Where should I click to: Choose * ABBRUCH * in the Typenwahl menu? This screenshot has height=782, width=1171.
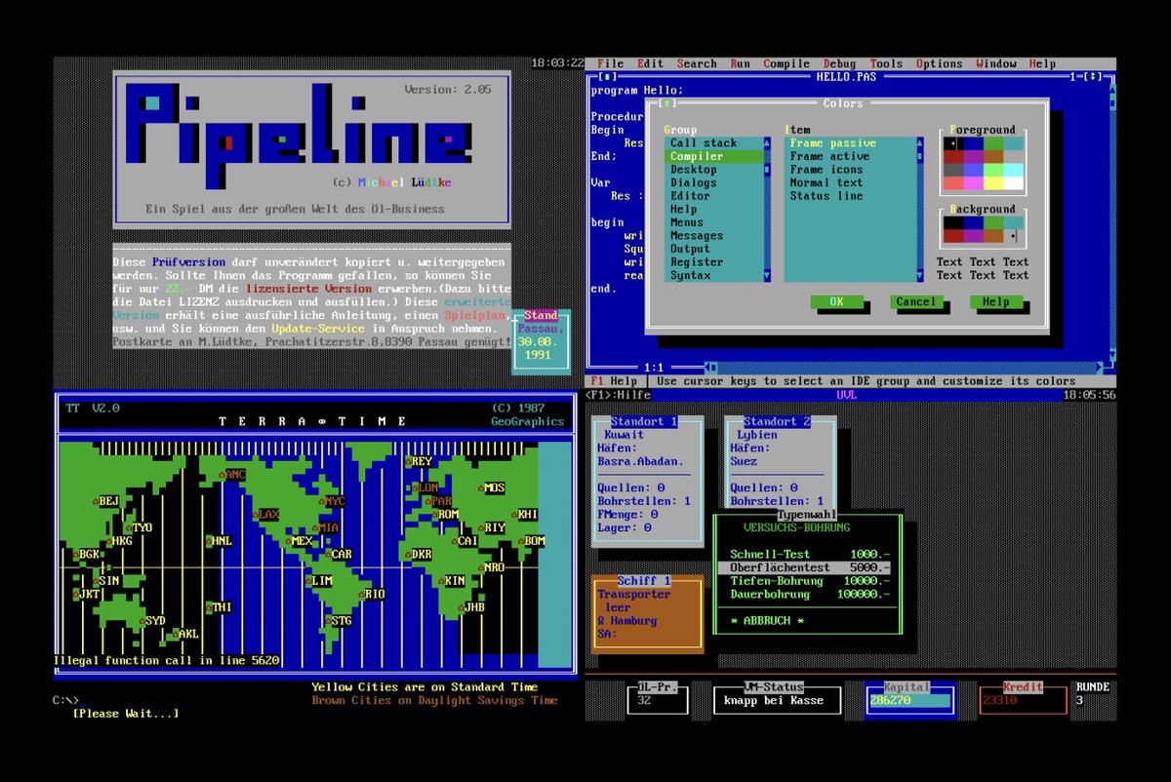pos(768,620)
